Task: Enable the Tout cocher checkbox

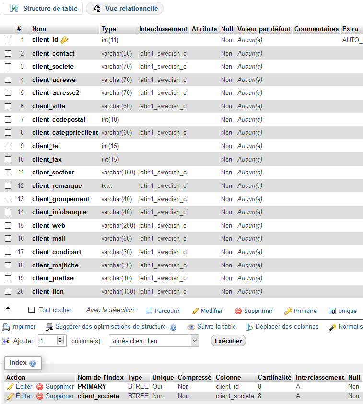Action: click(x=32, y=310)
